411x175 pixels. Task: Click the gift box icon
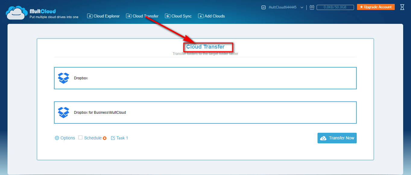(312, 7)
